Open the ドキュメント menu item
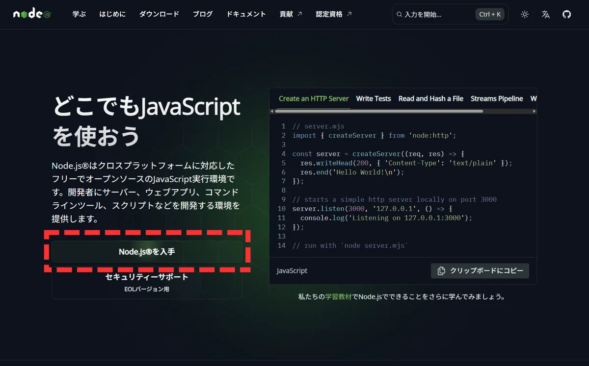Image resolution: width=589 pixels, height=366 pixels. [x=246, y=14]
